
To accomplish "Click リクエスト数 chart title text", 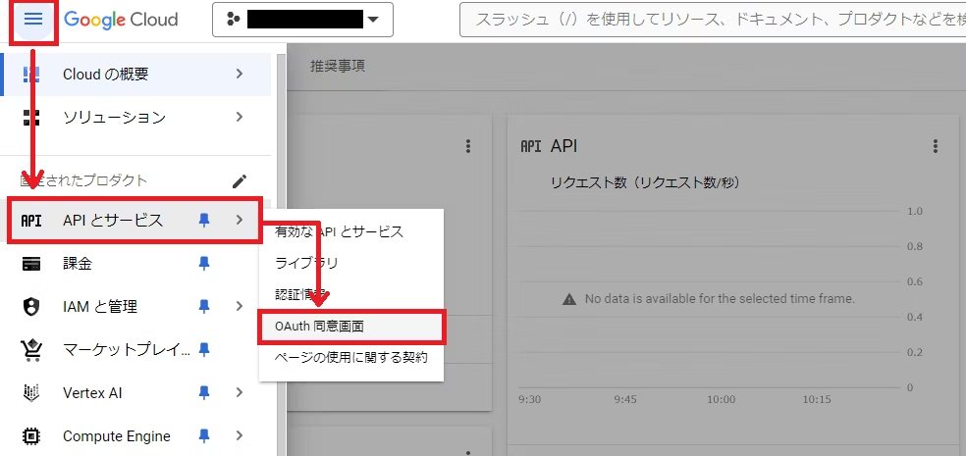I will click(x=645, y=182).
